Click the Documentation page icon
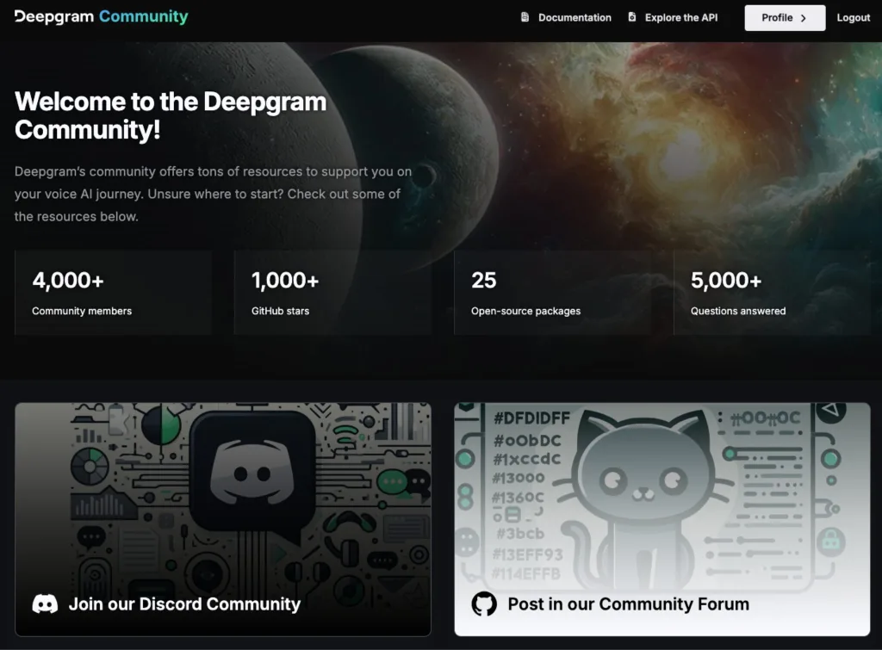882x650 pixels. (x=525, y=17)
